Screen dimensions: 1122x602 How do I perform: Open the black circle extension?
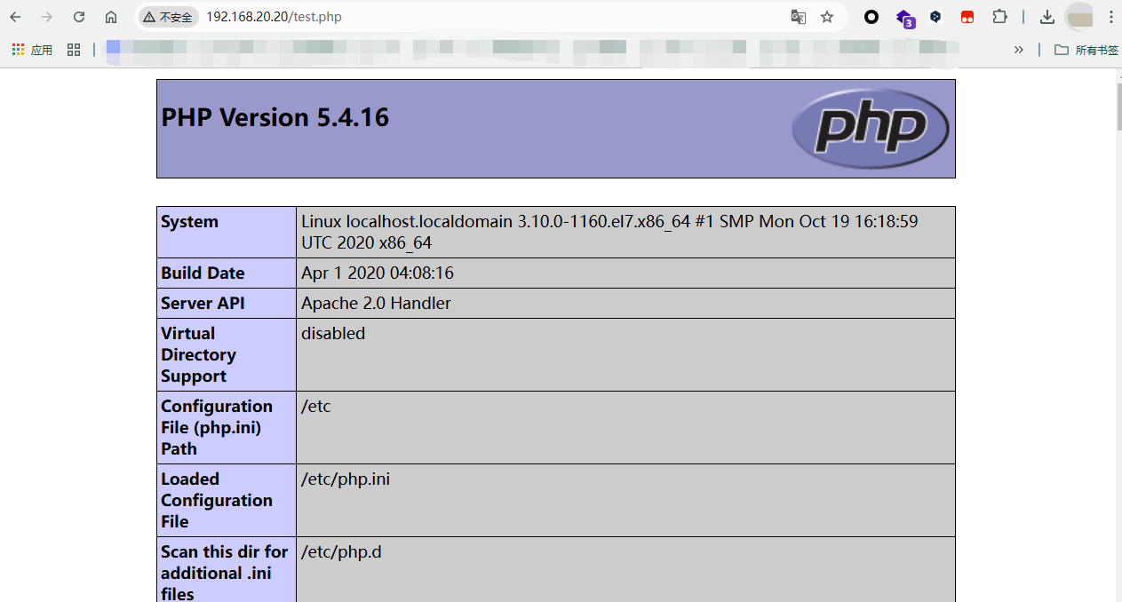871,17
